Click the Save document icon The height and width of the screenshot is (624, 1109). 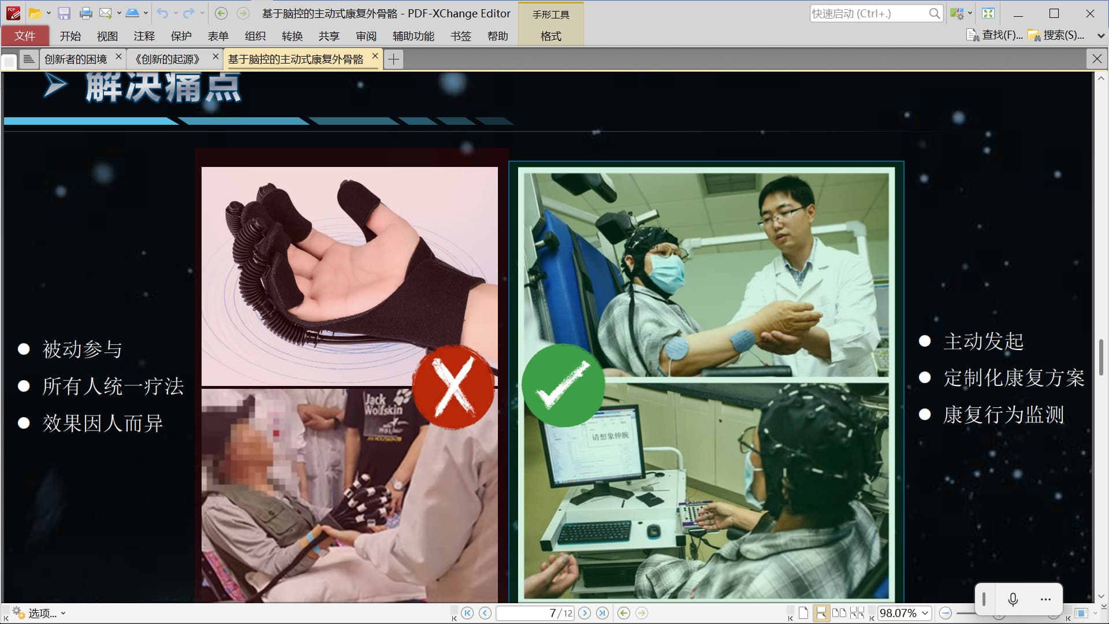[64, 13]
